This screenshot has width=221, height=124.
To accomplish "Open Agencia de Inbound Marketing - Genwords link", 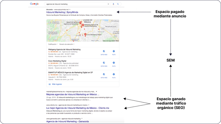I will (67, 121).
